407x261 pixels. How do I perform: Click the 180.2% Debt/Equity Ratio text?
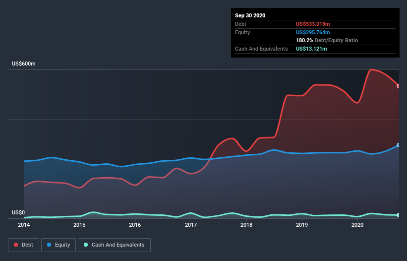(x=327, y=41)
